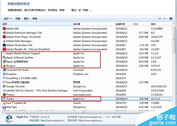The image size is (177, 126).
Task: Select the Conexant HD Audio entry name
Action: point(17,70)
